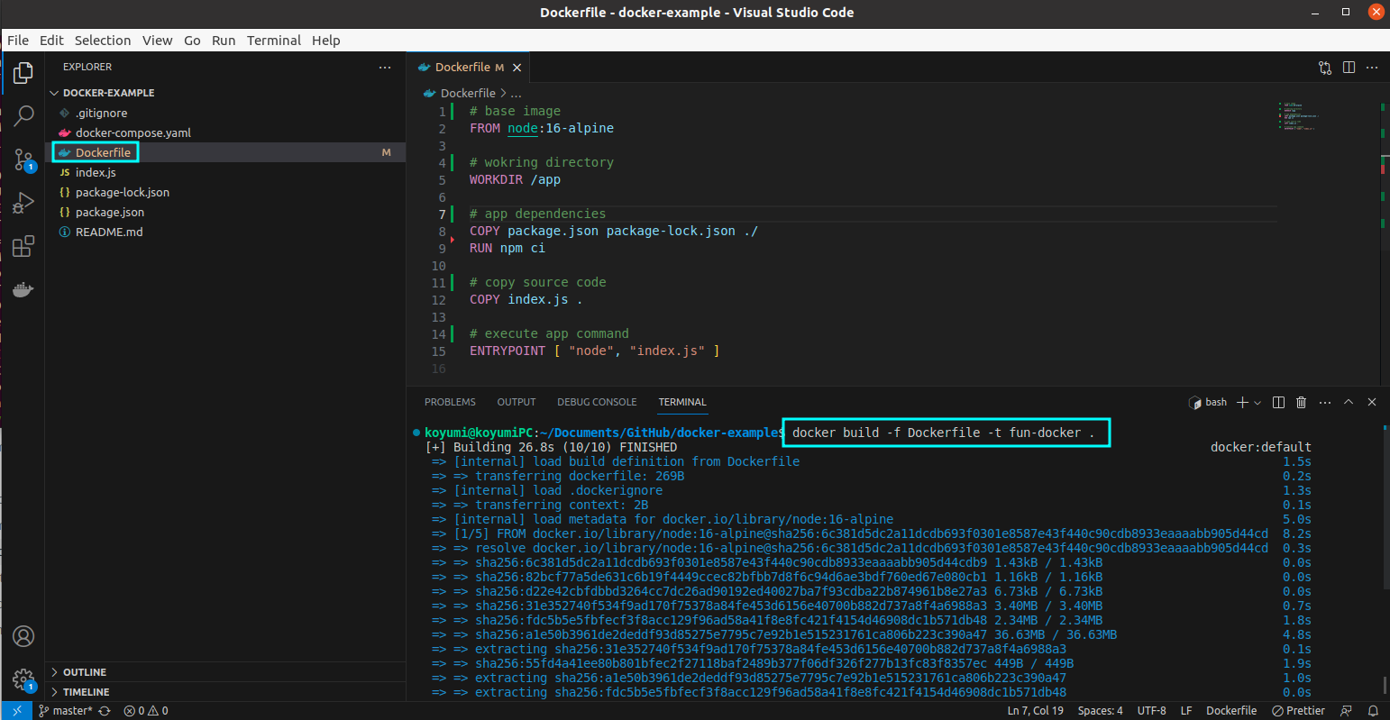Open the Go menu
The height and width of the screenshot is (720, 1390).
click(x=192, y=41)
